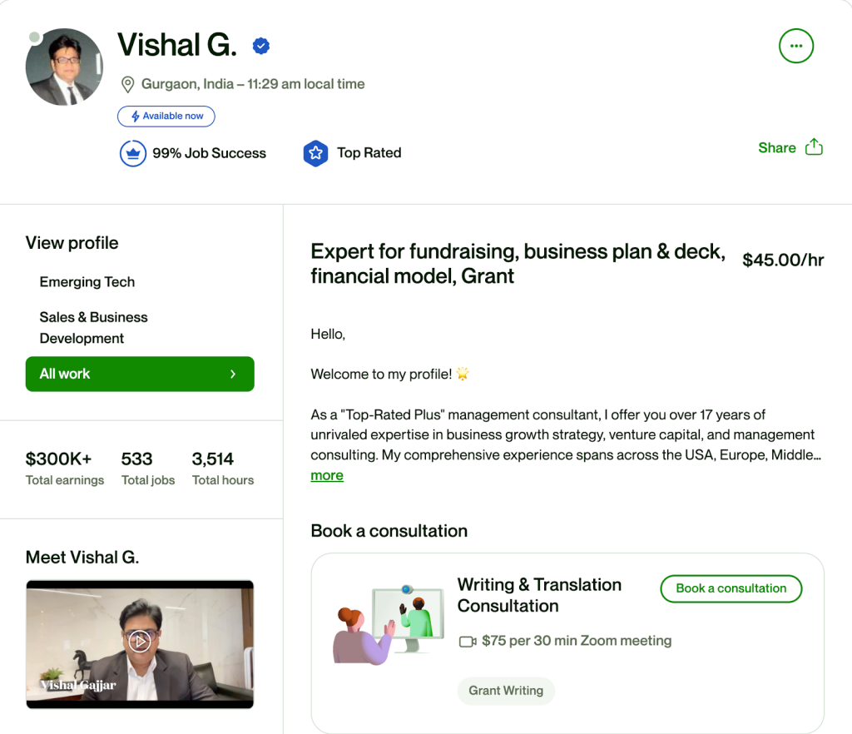Click the Share link text
This screenshot has width=852, height=734.
coord(777,148)
